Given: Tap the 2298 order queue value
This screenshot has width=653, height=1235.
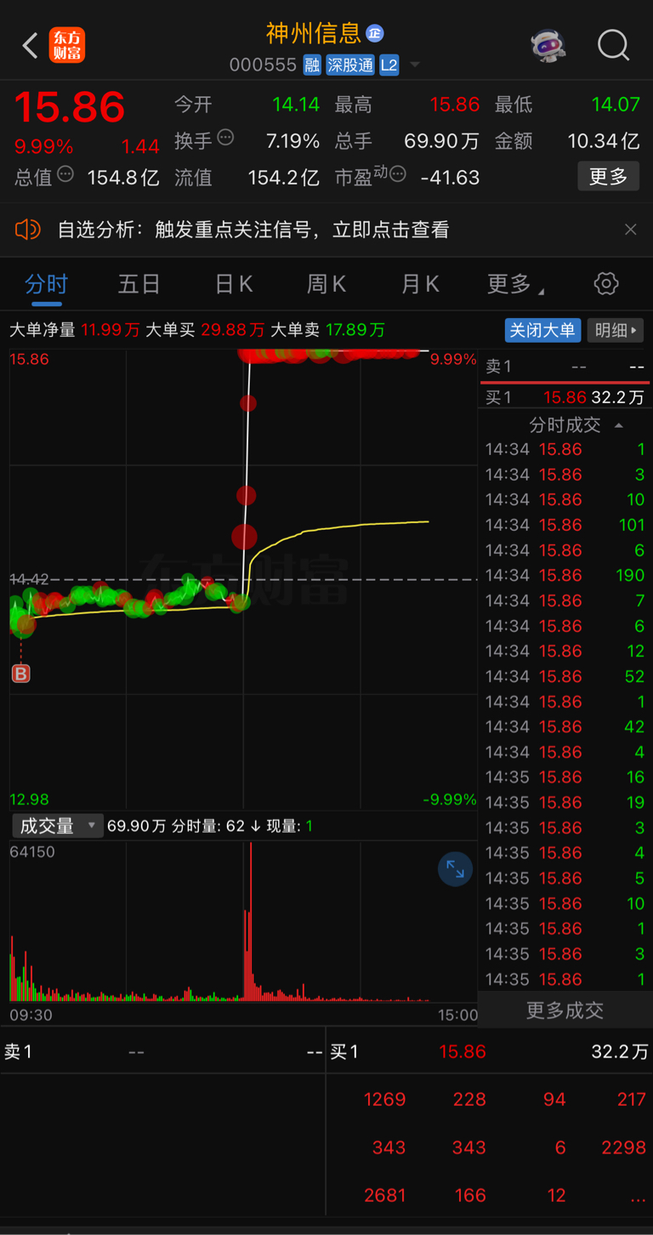Looking at the screenshot, I should coord(623,1147).
